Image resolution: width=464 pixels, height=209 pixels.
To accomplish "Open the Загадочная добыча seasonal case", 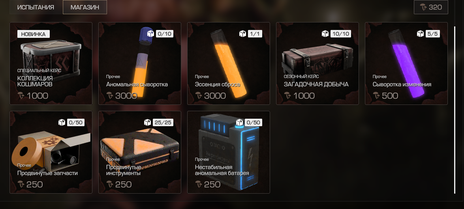I will (317, 63).
